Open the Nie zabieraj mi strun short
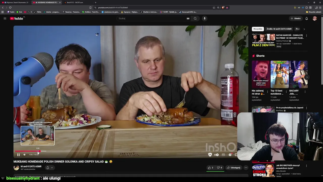This screenshot has width=323, height=182. coord(261,74)
